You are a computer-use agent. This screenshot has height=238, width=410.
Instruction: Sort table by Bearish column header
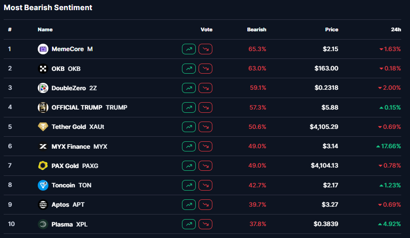click(256, 29)
